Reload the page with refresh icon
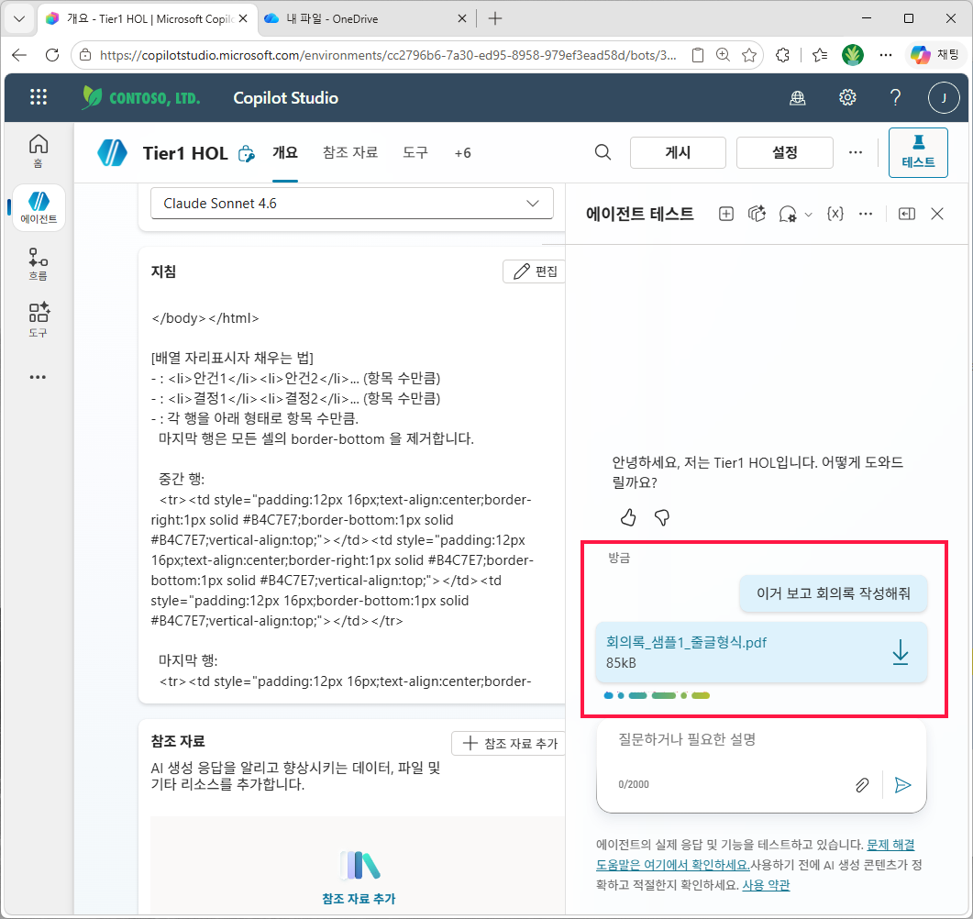 click(x=52, y=55)
